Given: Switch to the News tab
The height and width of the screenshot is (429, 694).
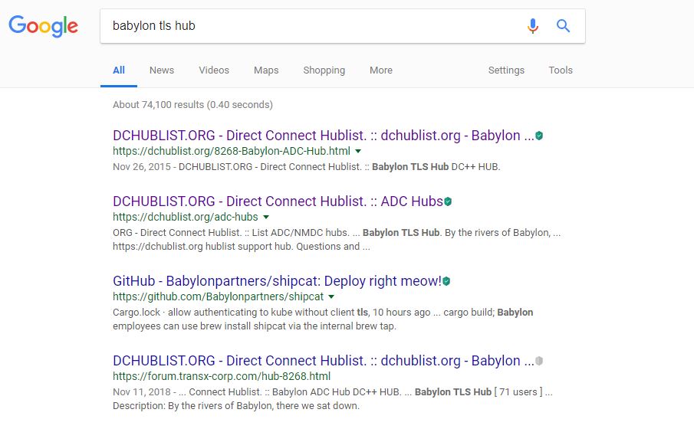Looking at the screenshot, I should click(x=162, y=70).
